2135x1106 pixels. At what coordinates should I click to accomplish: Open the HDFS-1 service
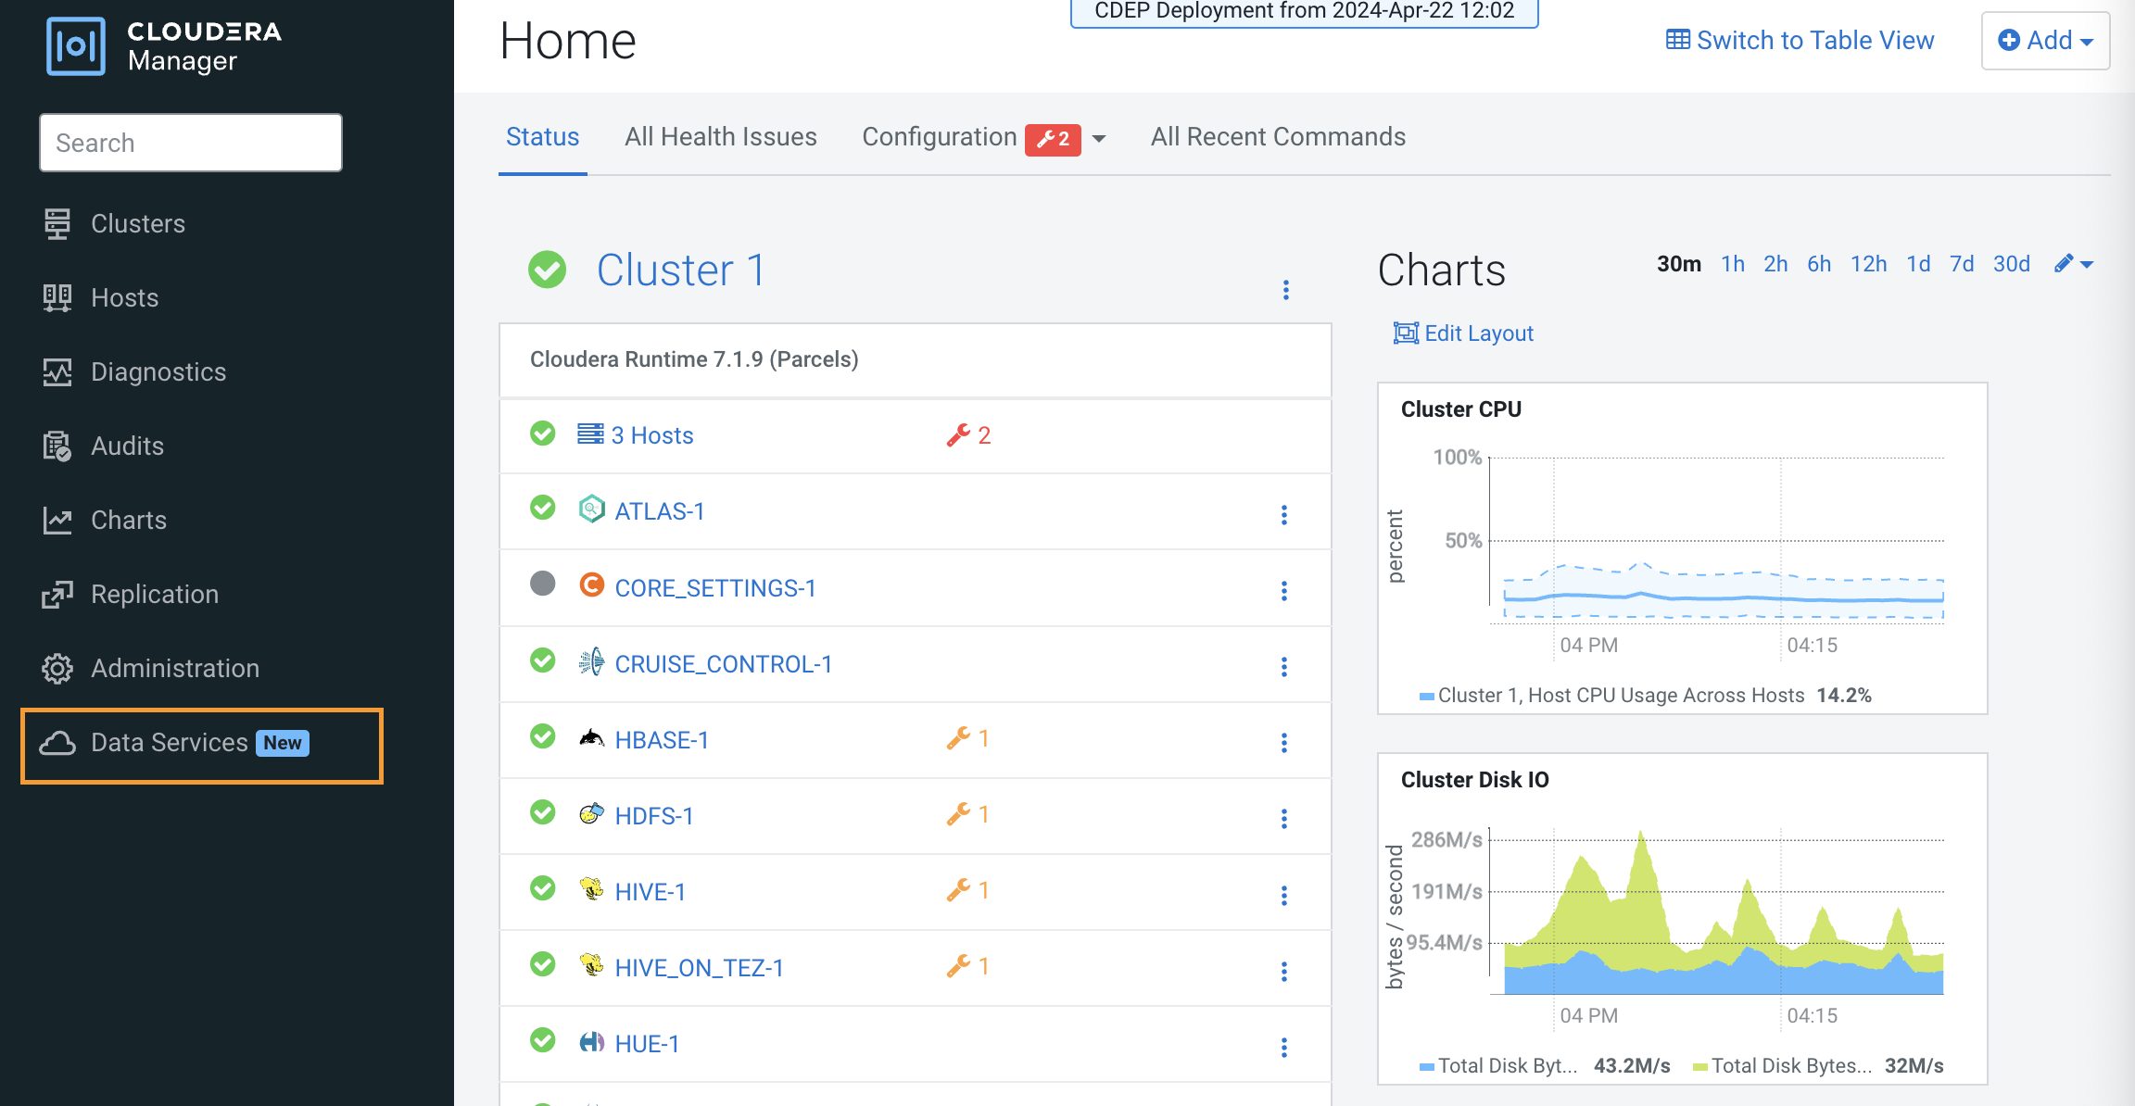(x=654, y=816)
